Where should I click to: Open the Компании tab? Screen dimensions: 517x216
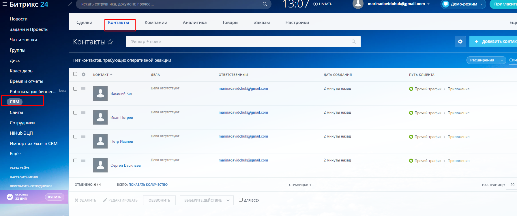pos(156,22)
